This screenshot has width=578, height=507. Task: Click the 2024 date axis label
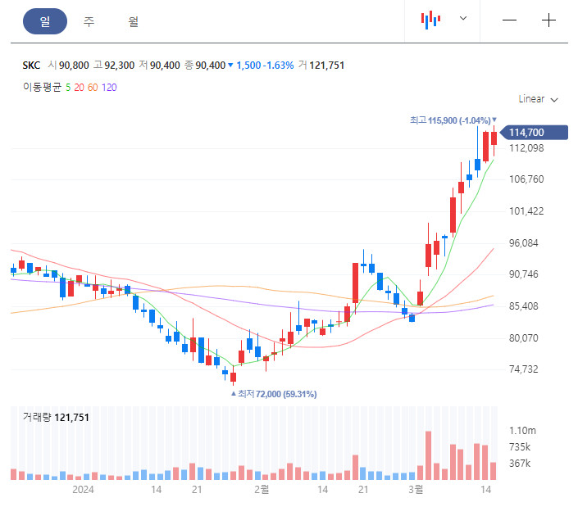pos(83,490)
